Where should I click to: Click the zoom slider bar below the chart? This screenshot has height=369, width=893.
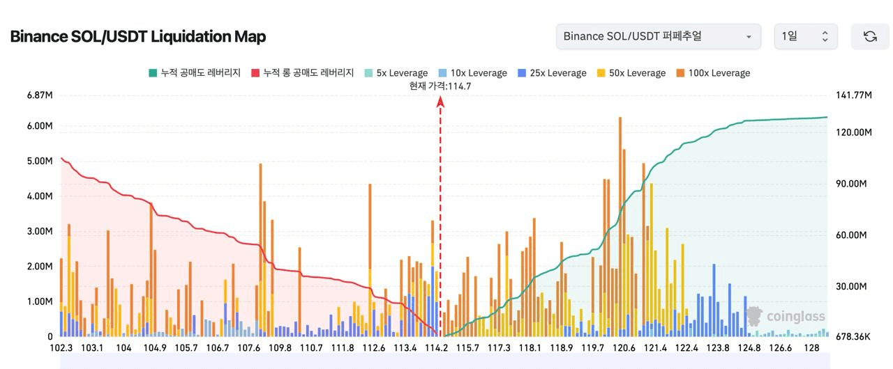click(x=444, y=361)
